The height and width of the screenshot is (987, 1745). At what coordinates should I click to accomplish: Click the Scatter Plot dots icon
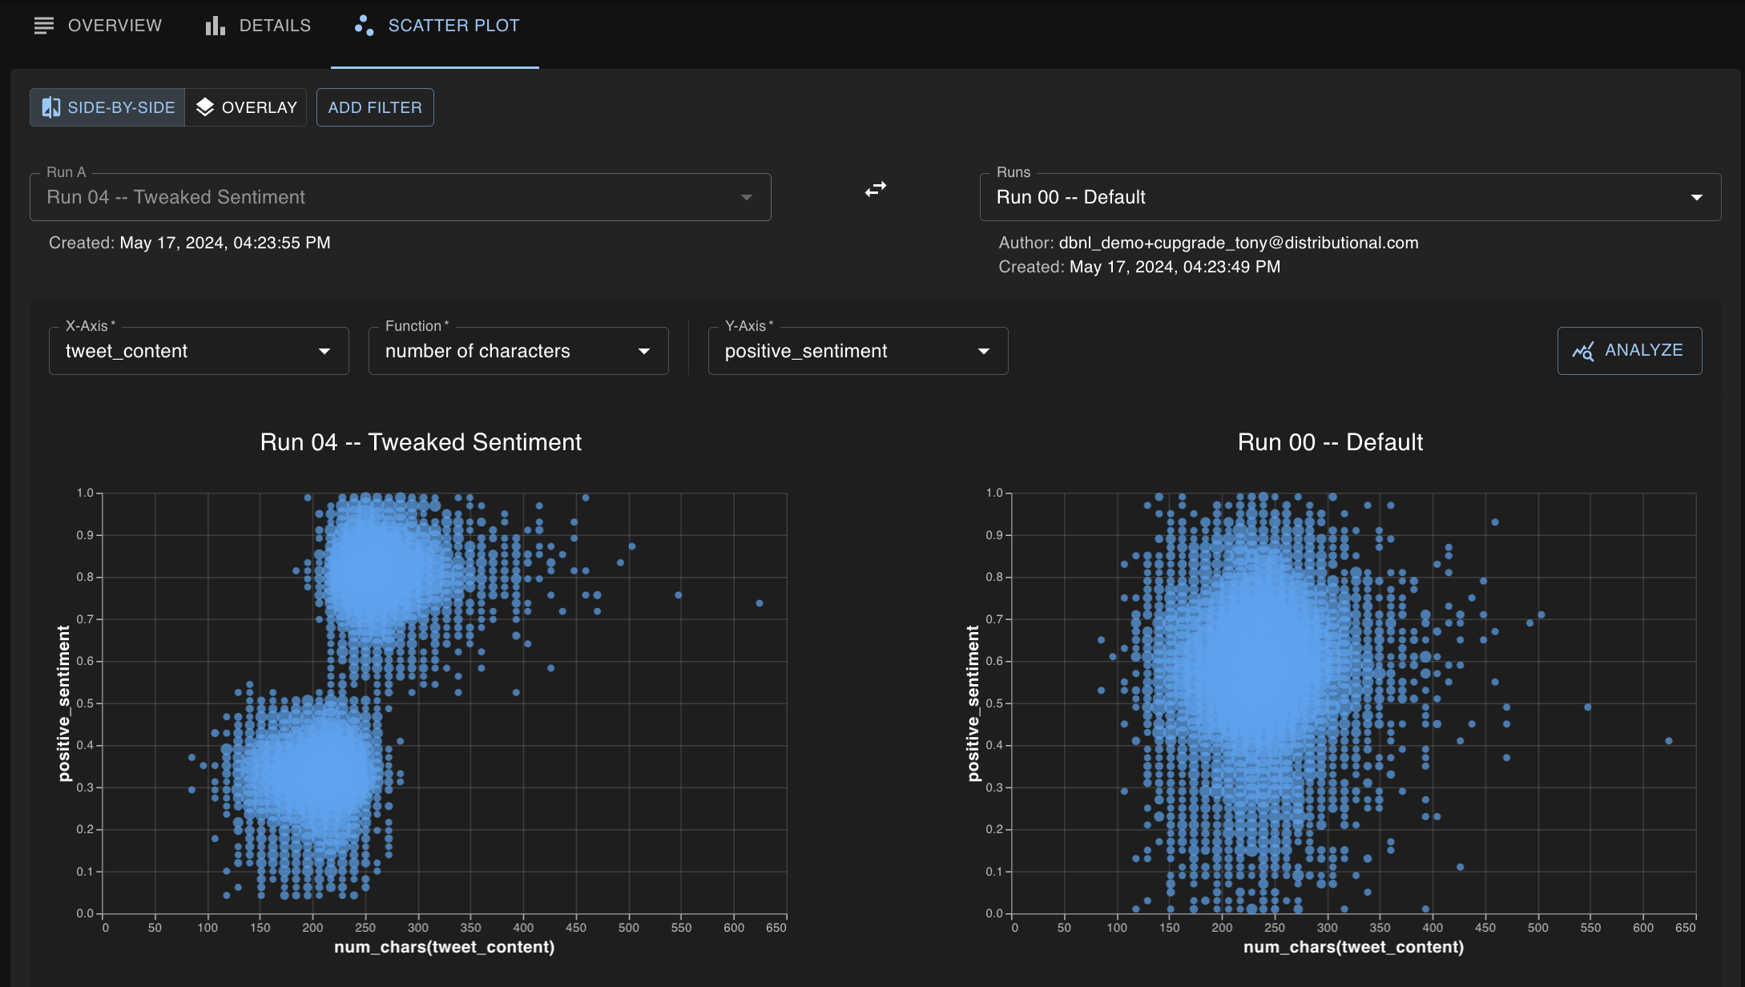(364, 26)
